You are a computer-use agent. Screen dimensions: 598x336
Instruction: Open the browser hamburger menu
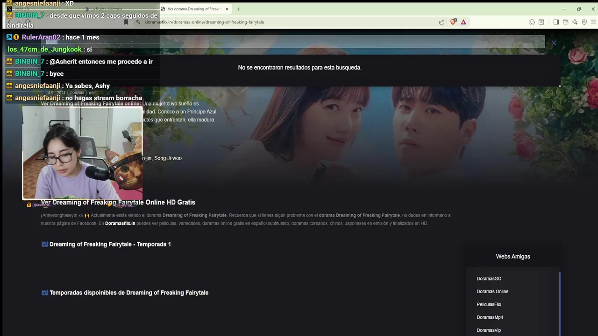(x=594, y=22)
